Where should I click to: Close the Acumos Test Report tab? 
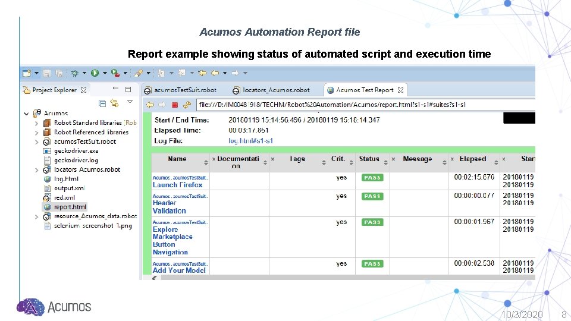click(x=400, y=90)
